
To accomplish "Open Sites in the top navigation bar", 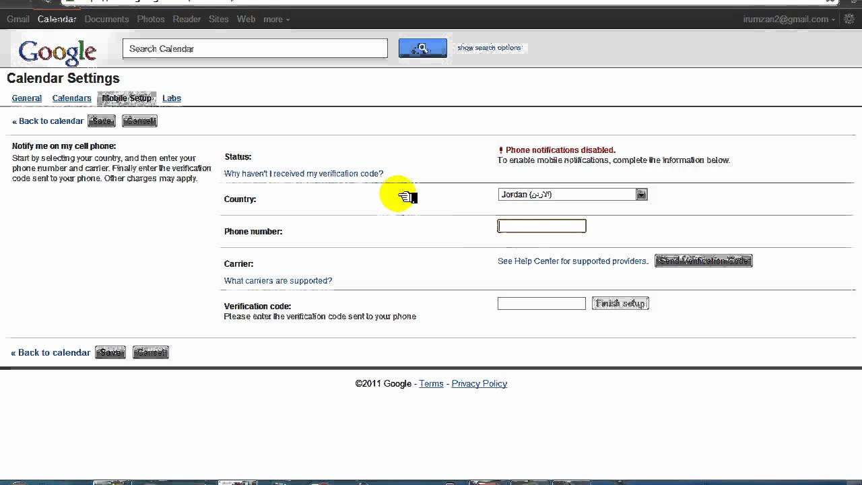I will tap(219, 19).
